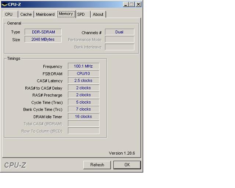Viewport: 235px width, 188px height.
Task: Click the Frequency value 100.1 MHz
Action: tap(84, 66)
